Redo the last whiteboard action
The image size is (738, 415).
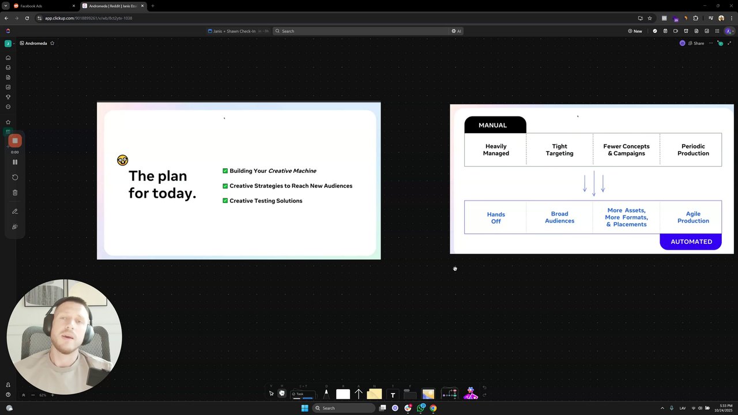[484, 395]
